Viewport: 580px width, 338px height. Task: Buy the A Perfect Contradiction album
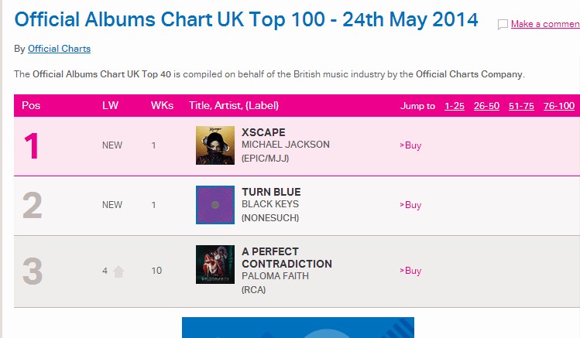pyautogui.click(x=410, y=271)
